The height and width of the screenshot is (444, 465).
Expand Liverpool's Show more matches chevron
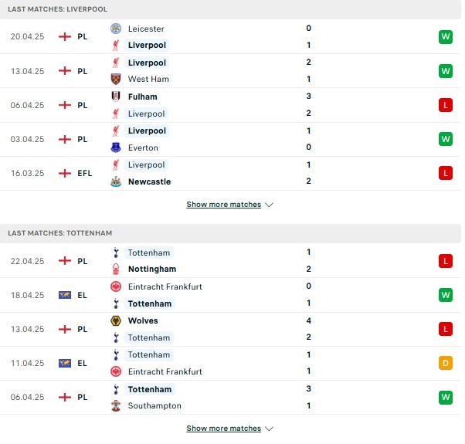[x=269, y=205]
